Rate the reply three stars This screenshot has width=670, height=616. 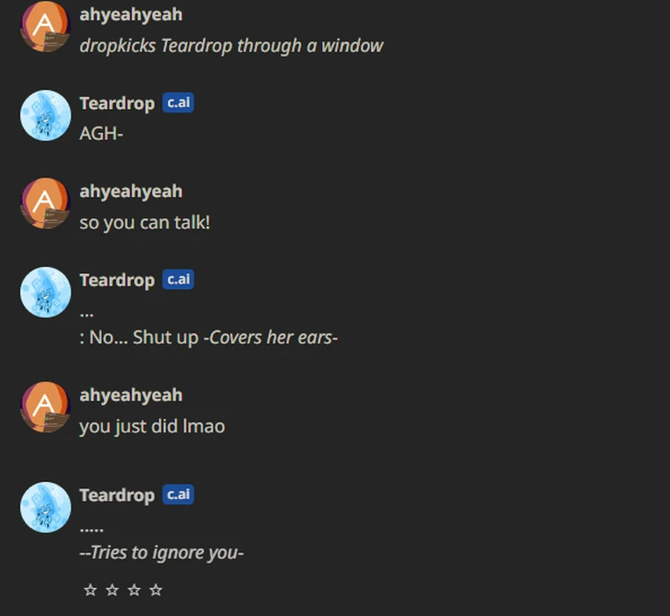click(x=134, y=590)
